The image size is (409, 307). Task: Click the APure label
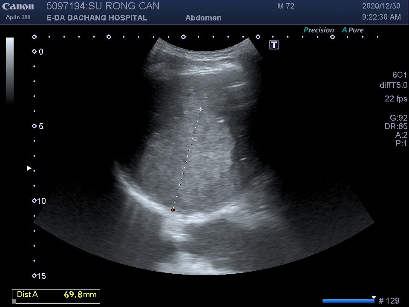[353, 30]
